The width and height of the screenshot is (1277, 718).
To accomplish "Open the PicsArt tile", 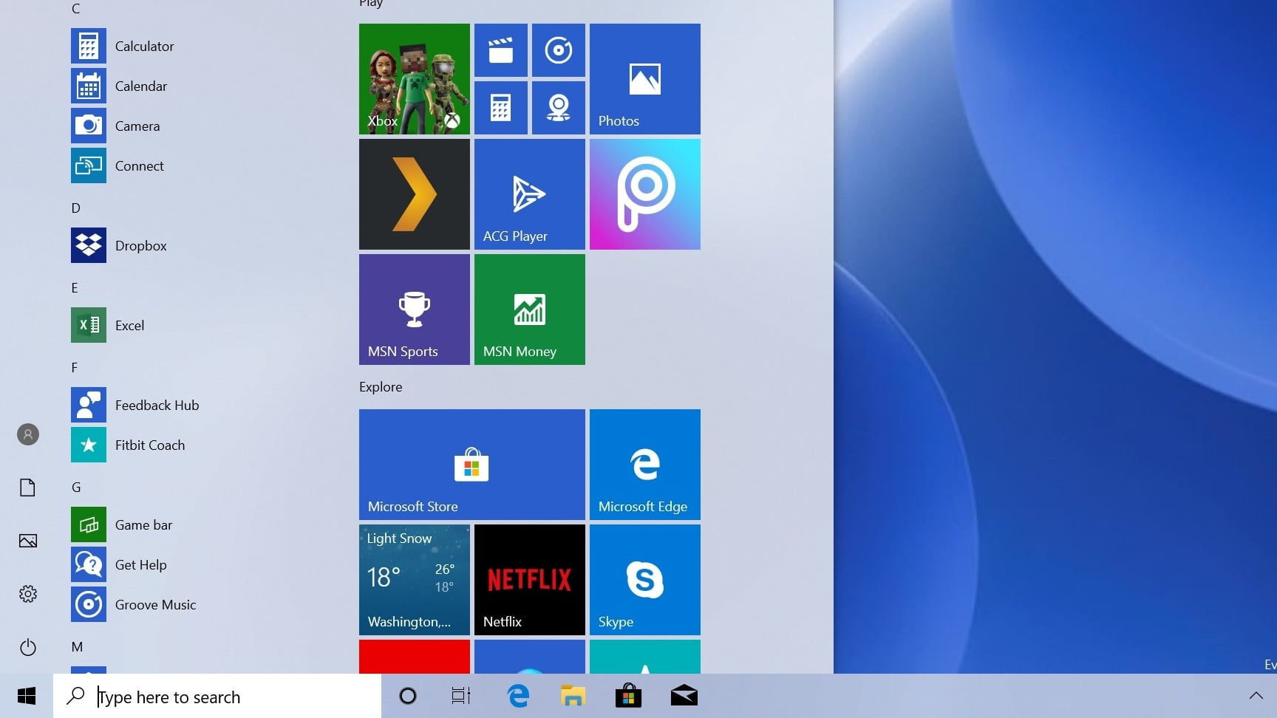I will [x=644, y=194].
